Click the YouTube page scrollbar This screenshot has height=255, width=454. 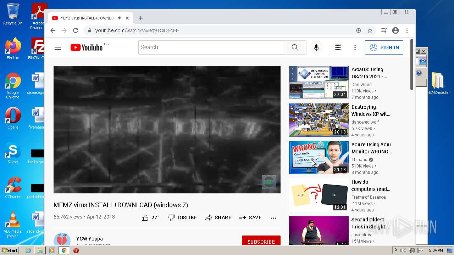coord(412,64)
